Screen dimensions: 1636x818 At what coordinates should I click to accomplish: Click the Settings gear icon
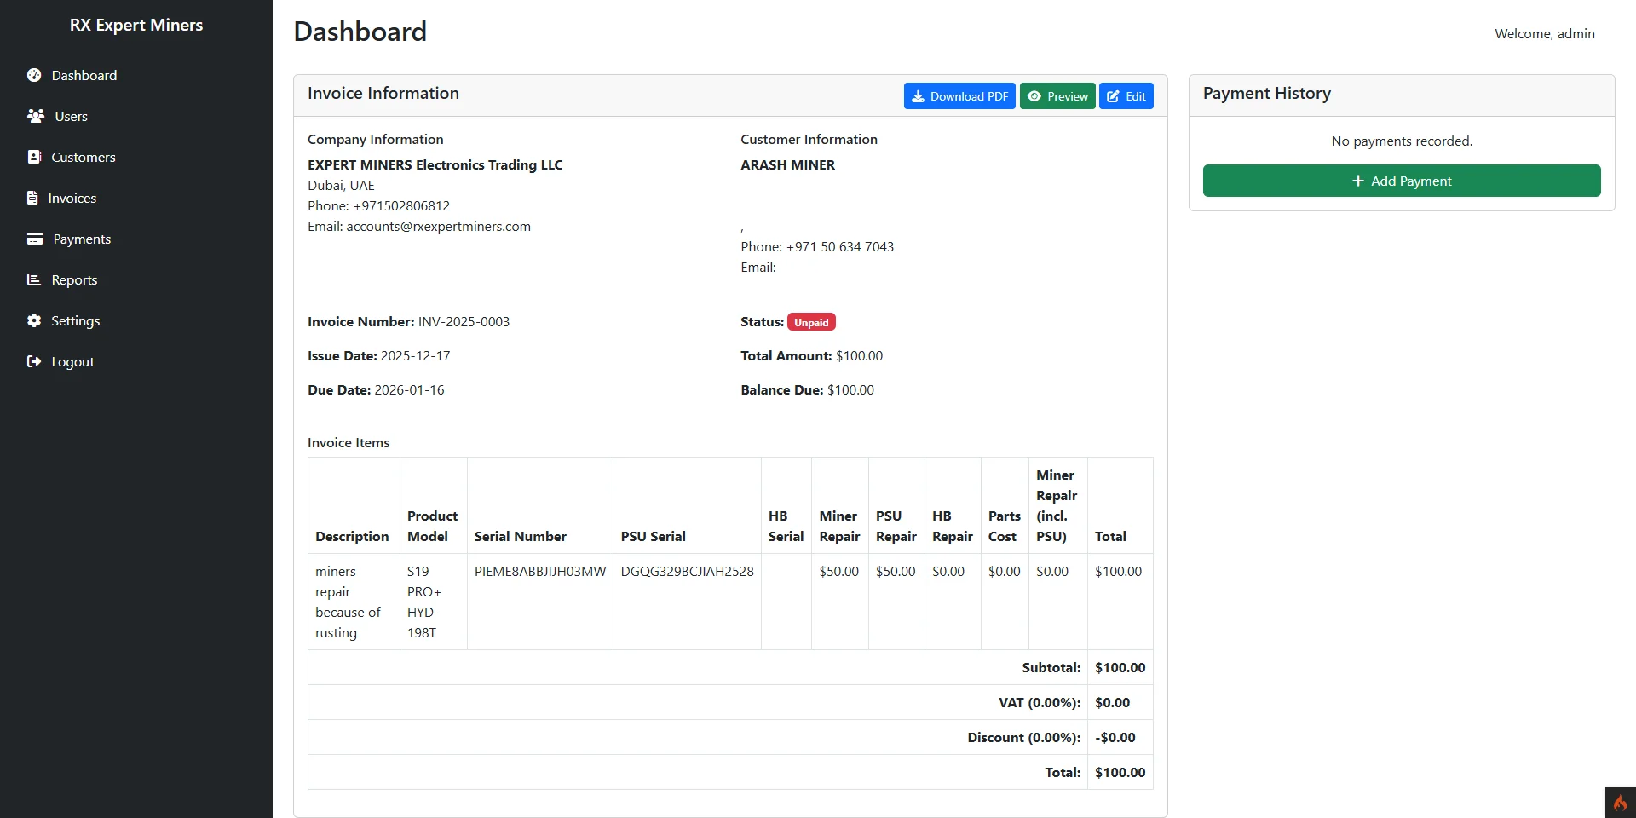34,320
